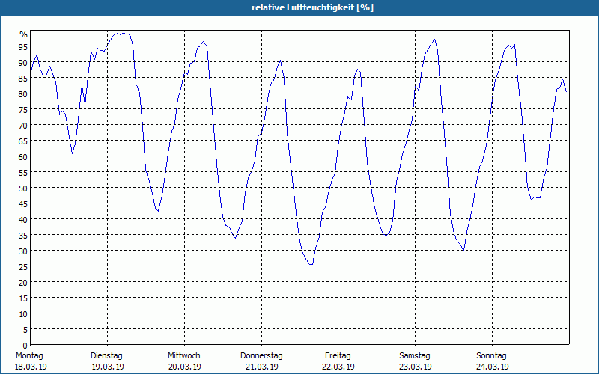Image resolution: width=599 pixels, height=374 pixels.
Task: Click the 'Dienstag' day label
Action: 106,356
